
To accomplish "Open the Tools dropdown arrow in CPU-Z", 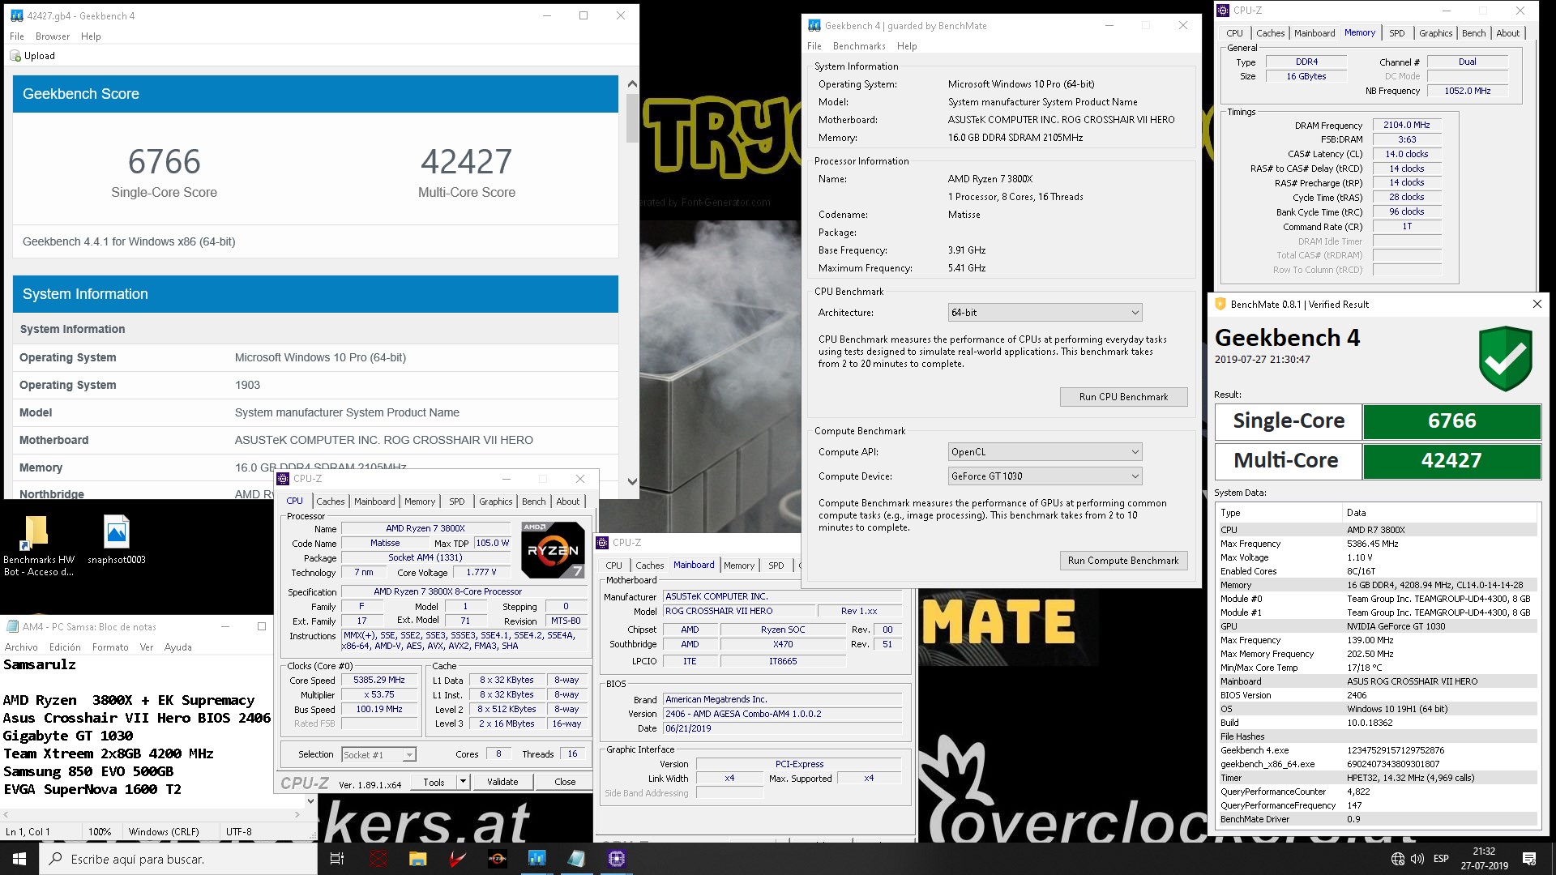I will click(x=463, y=782).
